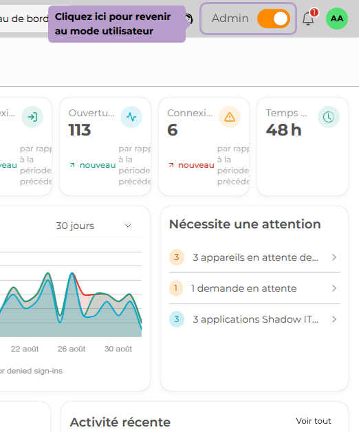Click the clock icon on Temps card

329,117
